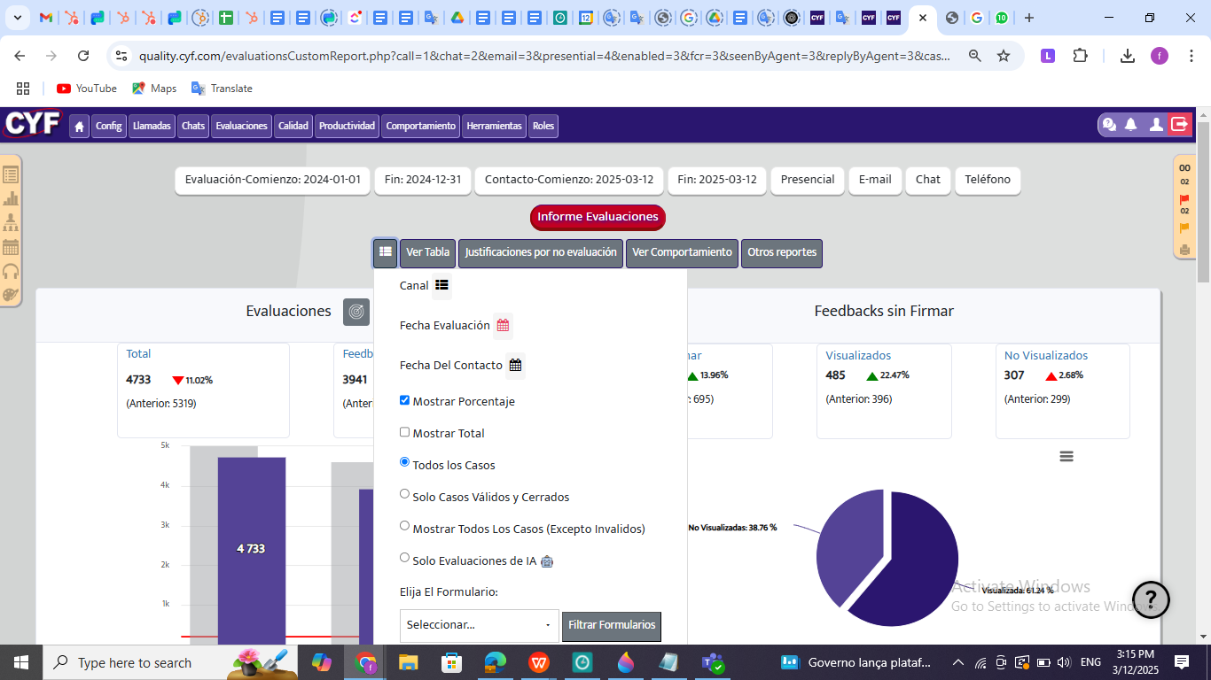The width and height of the screenshot is (1211, 680).
Task: Open the help chat bubble icon
Action: (x=1108, y=125)
